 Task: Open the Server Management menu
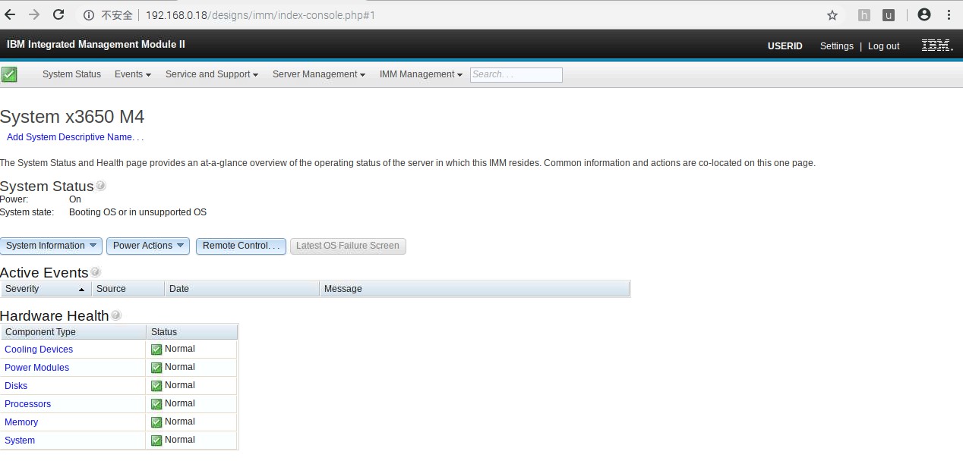pyautogui.click(x=318, y=74)
